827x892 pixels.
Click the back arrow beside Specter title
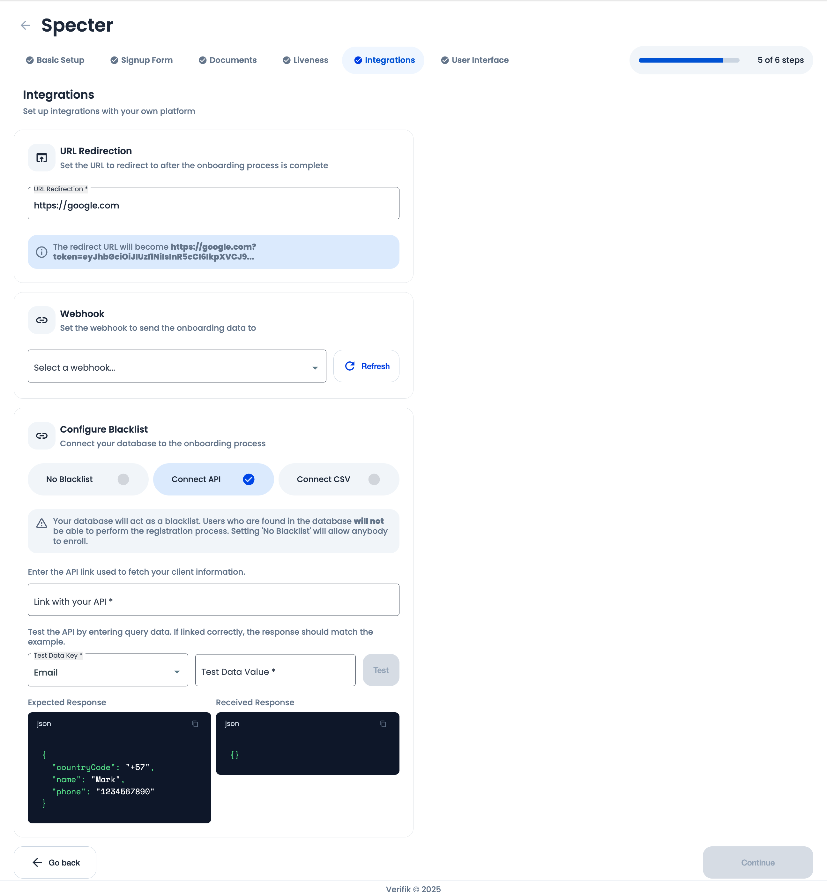click(26, 26)
